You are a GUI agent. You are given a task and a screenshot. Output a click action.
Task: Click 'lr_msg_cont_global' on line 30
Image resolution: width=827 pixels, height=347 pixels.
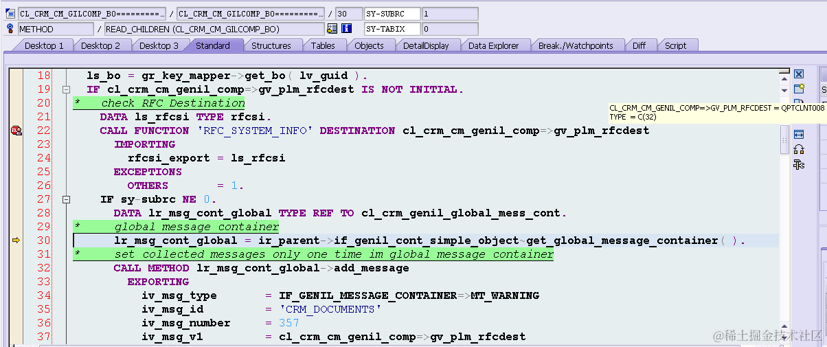(x=176, y=240)
